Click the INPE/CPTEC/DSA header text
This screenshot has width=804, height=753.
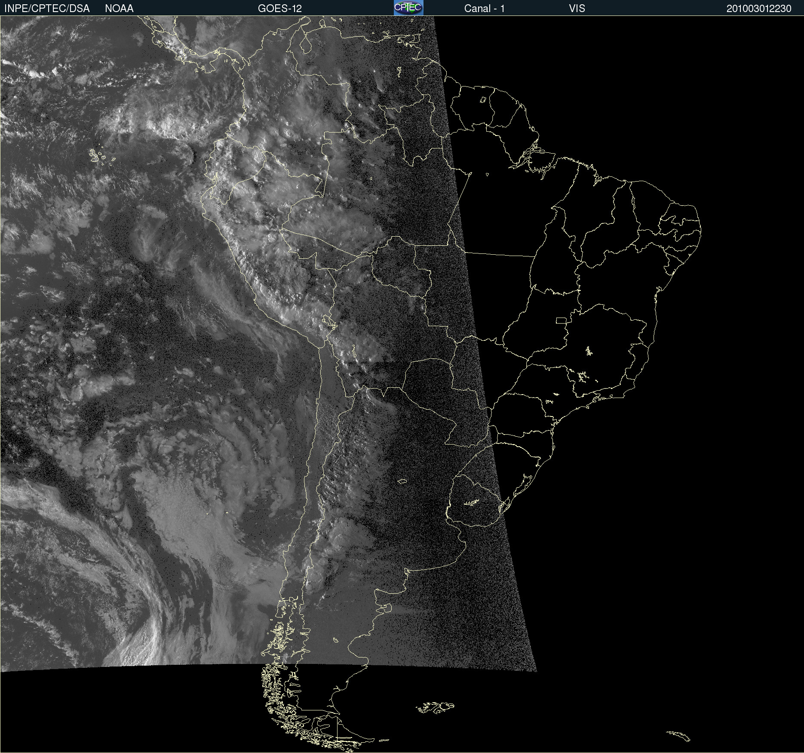click(x=47, y=9)
